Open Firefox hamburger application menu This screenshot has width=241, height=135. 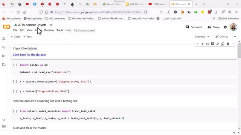[236, 12]
